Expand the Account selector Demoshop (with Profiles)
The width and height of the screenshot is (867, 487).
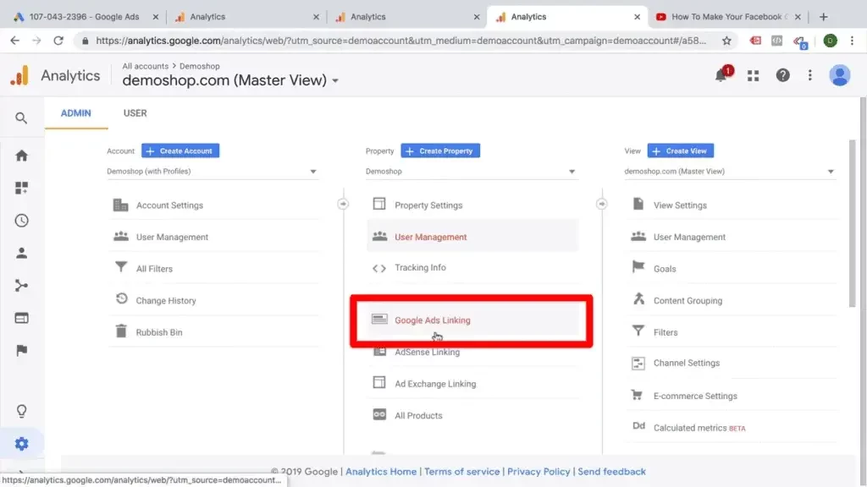click(212, 172)
